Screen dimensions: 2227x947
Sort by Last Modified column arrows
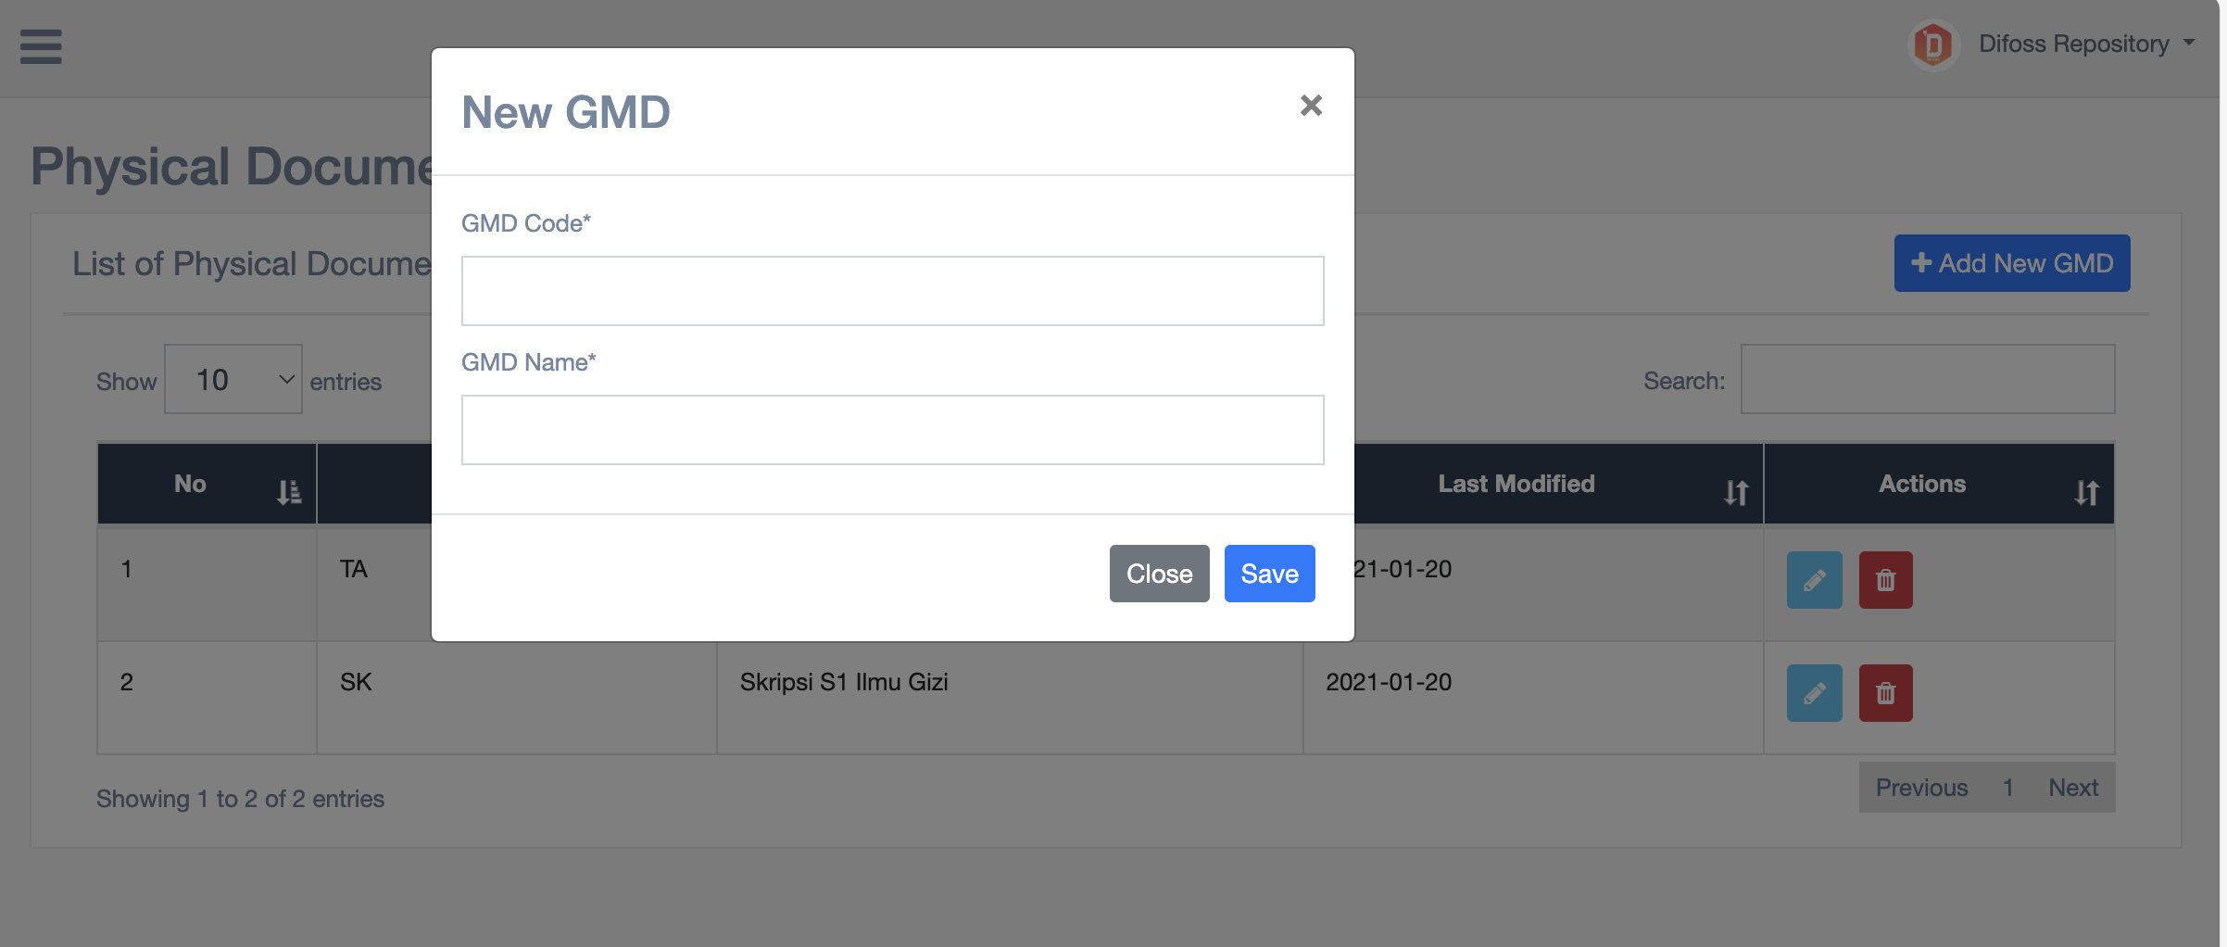[1735, 492]
